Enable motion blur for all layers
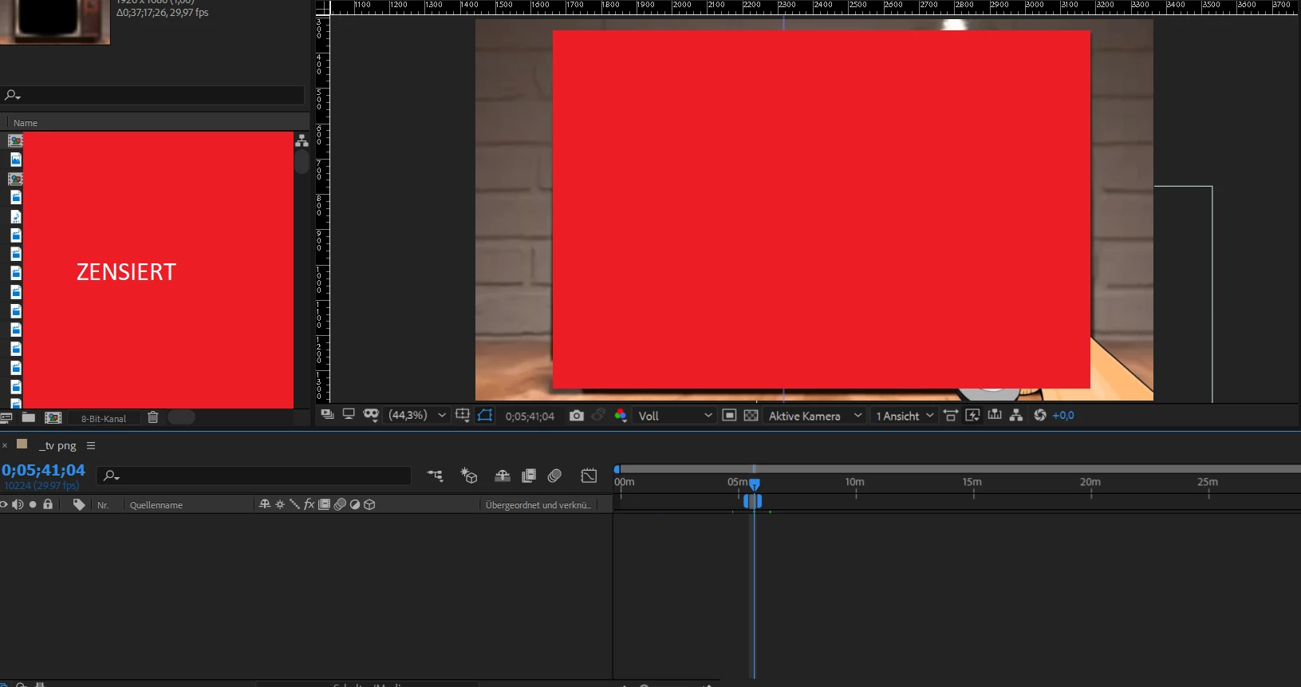This screenshot has height=687, width=1301. tap(555, 476)
